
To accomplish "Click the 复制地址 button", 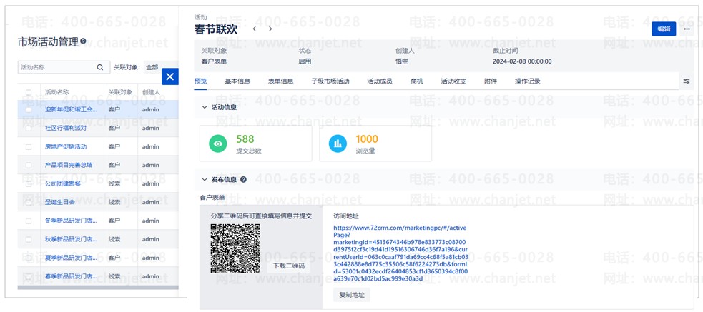I will pos(352,295).
